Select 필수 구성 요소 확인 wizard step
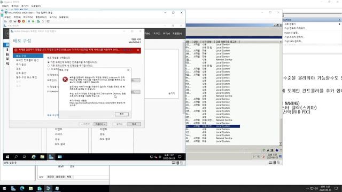342x192 pixels. pyautogui.click(x=26, y=77)
